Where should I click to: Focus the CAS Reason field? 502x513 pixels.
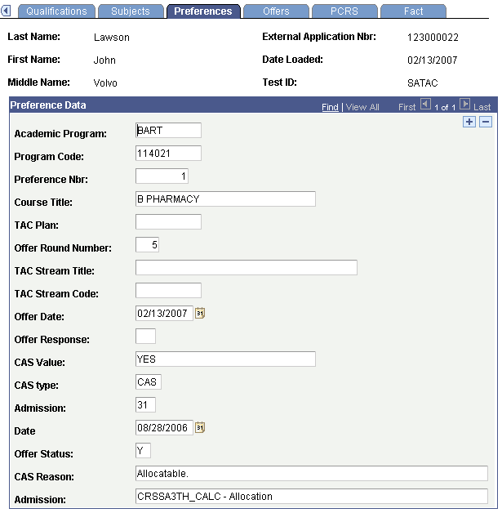312,474
